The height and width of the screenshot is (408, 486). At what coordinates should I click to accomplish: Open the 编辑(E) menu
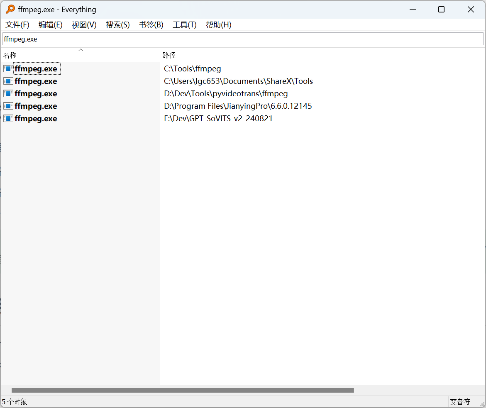[x=51, y=25]
